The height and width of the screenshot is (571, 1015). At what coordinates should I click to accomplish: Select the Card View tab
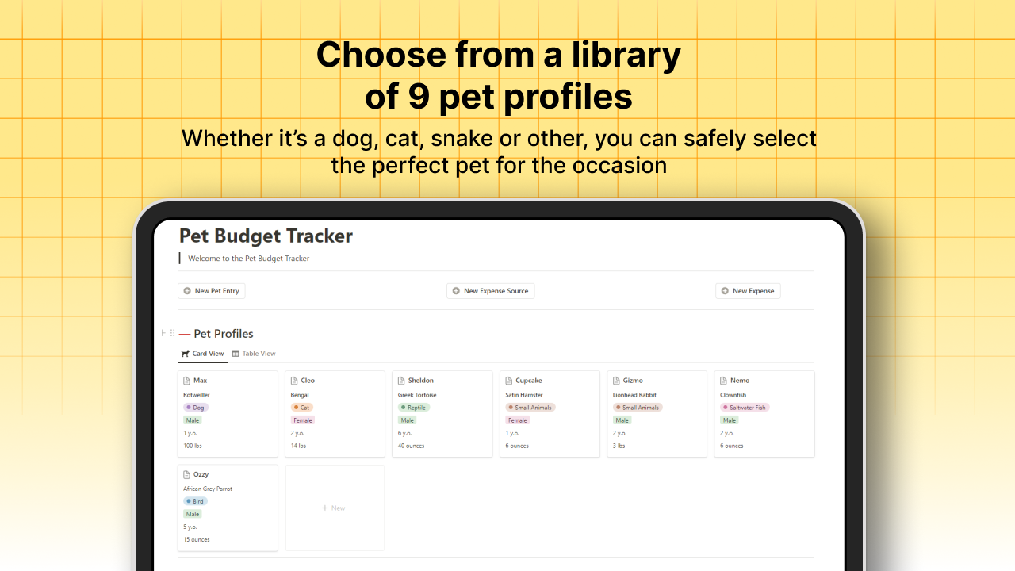(x=202, y=353)
